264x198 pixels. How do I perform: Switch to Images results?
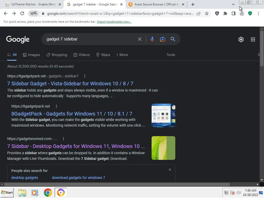(x=31, y=55)
